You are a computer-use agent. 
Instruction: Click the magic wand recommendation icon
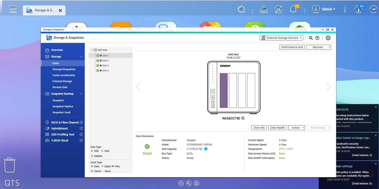[x=311, y=38]
